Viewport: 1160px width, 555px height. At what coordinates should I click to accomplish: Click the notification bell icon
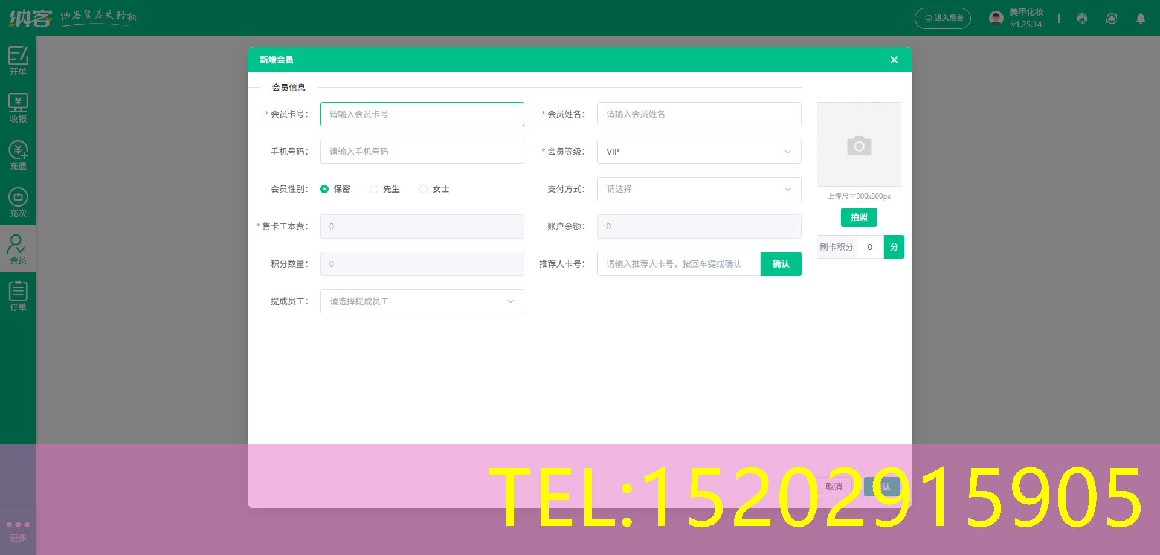click(1141, 19)
